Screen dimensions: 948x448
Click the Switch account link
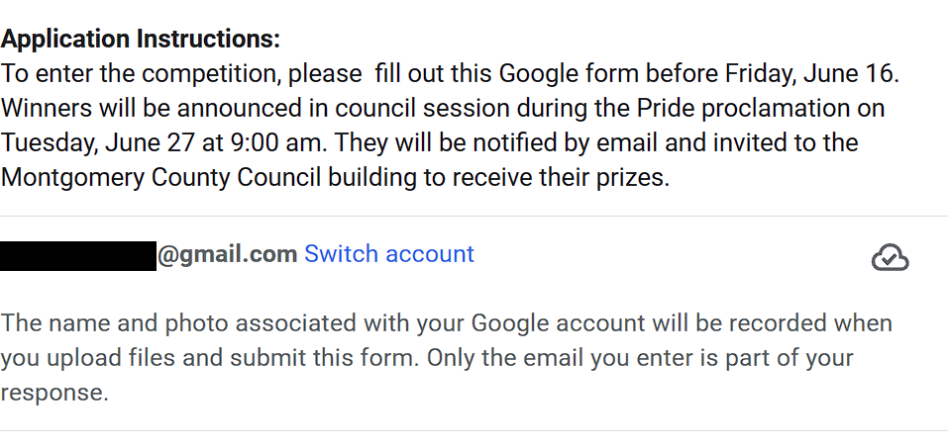click(388, 253)
